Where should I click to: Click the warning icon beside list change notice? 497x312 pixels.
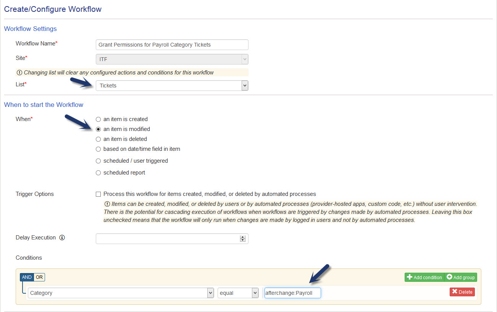coord(19,73)
